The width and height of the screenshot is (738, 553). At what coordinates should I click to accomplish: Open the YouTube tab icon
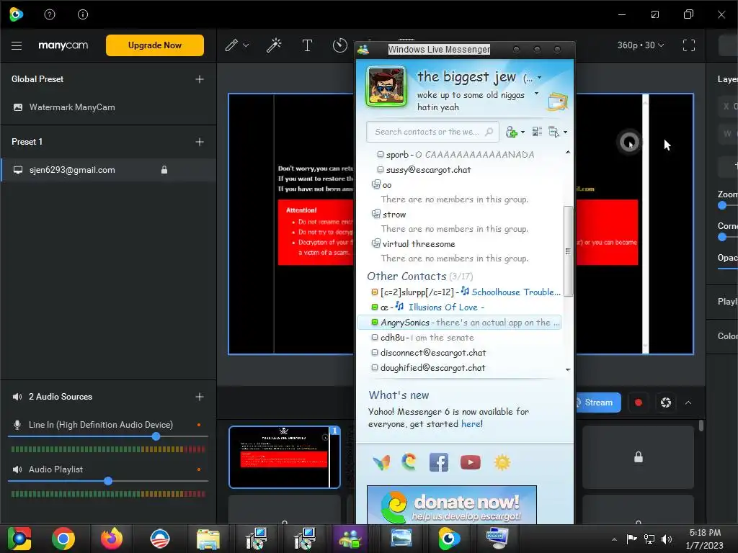point(470,463)
